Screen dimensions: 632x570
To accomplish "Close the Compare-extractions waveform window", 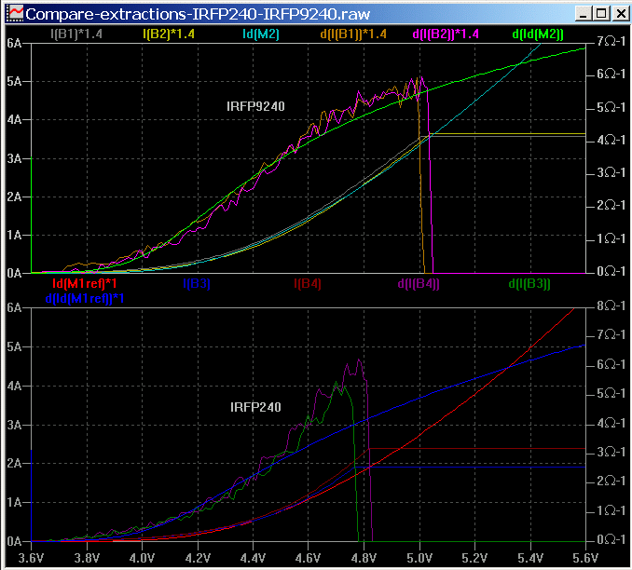I will pos(621,14).
